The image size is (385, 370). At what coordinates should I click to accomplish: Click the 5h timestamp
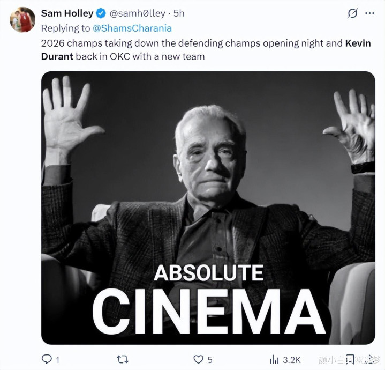179,13
